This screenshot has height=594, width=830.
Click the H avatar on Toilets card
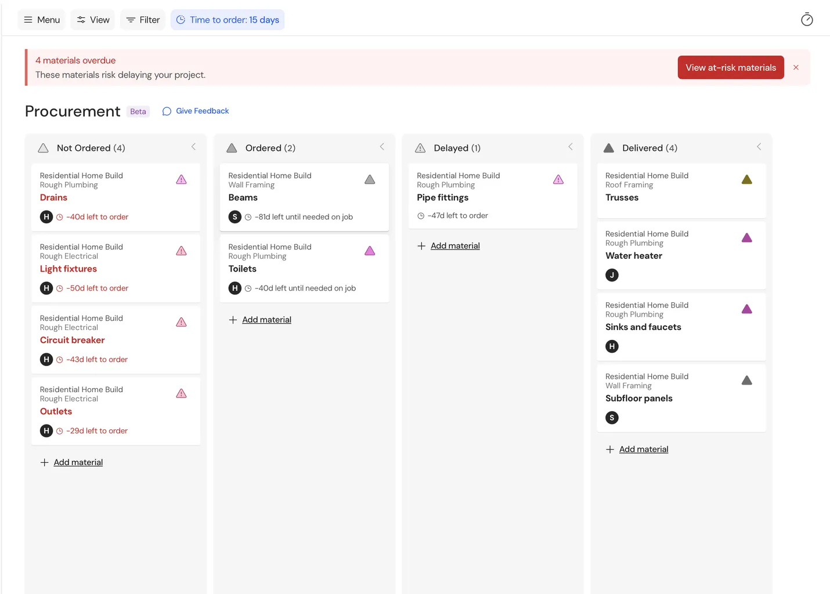[x=235, y=288]
